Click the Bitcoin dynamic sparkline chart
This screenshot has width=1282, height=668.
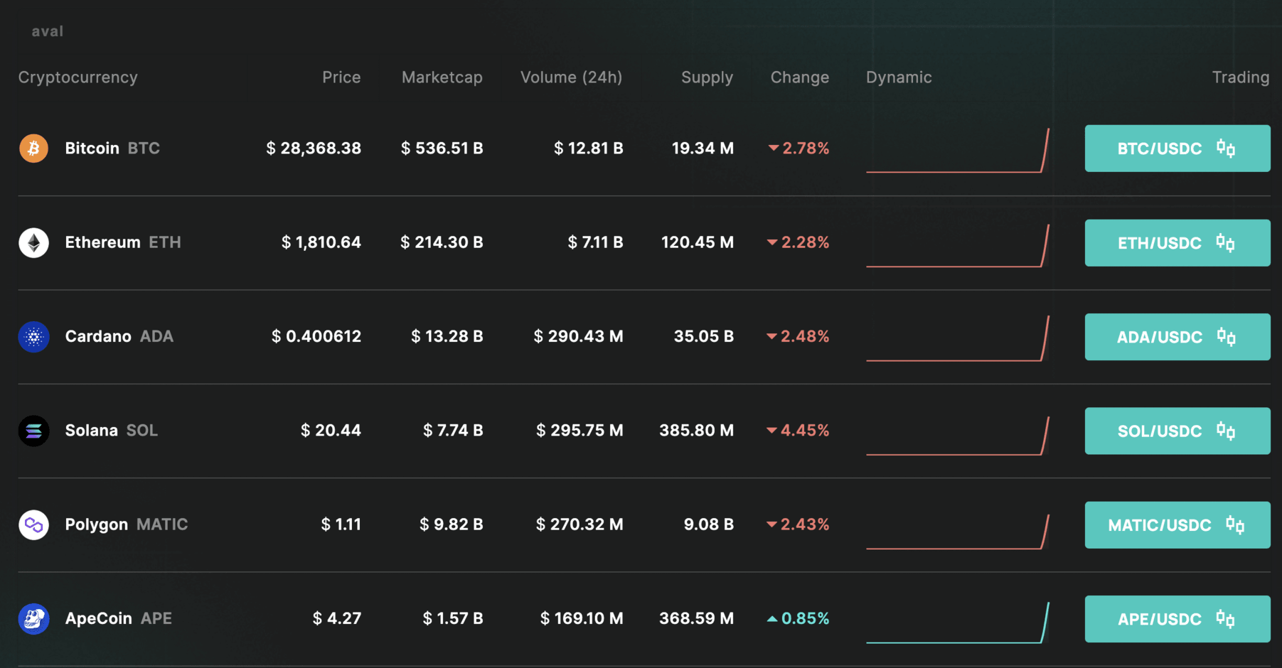tap(958, 151)
